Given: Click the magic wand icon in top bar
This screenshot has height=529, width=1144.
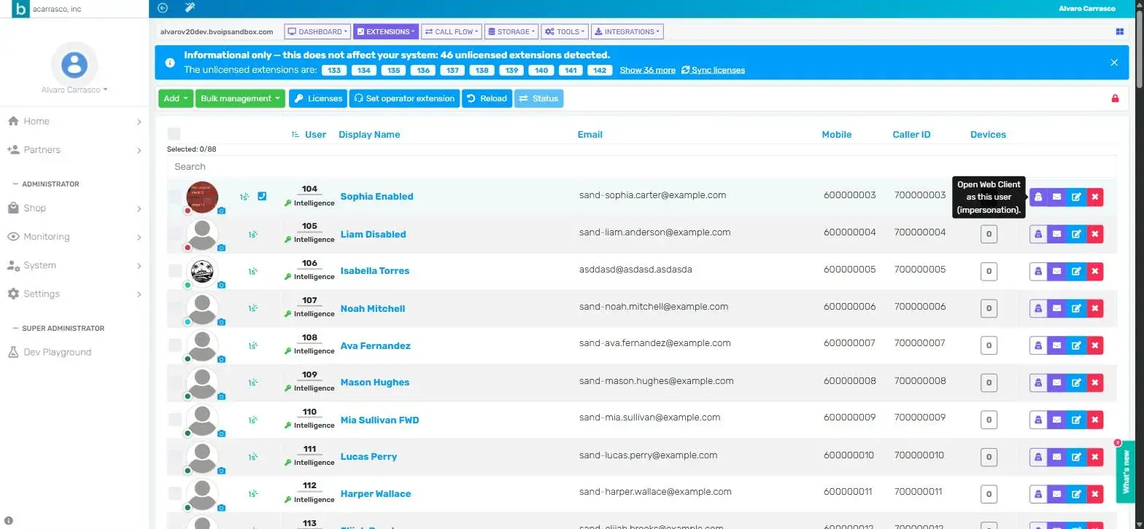Looking at the screenshot, I should click(190, 8).
